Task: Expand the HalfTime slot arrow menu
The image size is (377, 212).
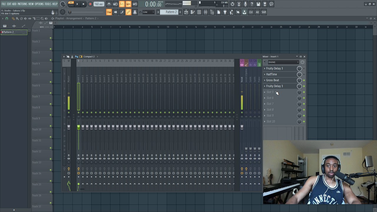Action: tap(264, 74)
